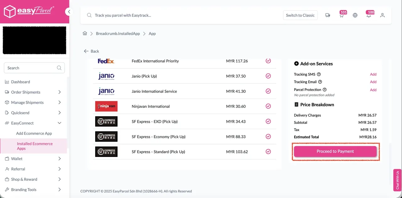The height and width of the screenshot is (198, 402).
Task: Open the user profile icon
Action: [383, 15]
